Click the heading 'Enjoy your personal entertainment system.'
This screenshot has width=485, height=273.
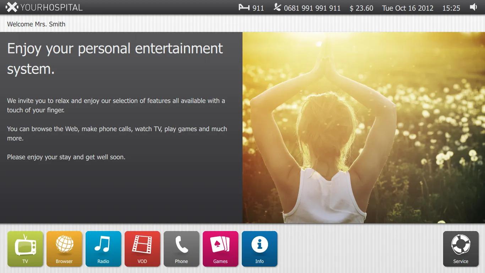(115, 58)
